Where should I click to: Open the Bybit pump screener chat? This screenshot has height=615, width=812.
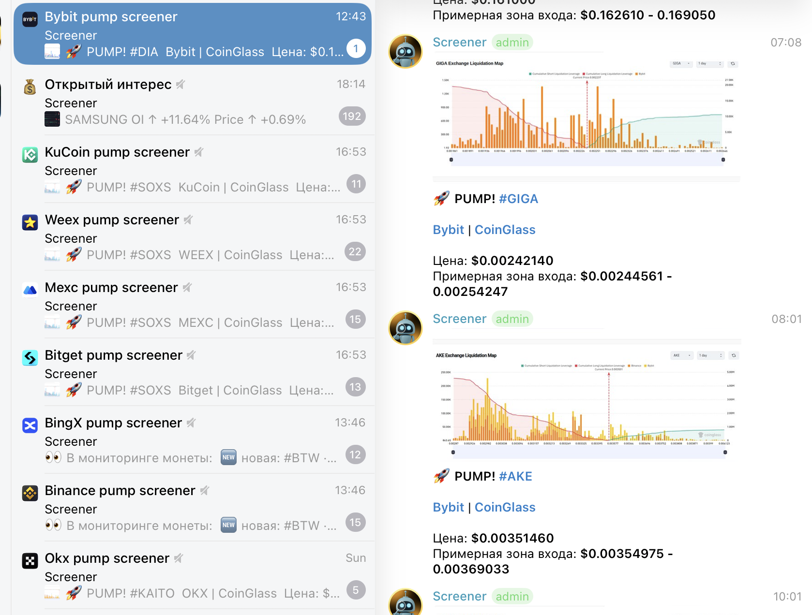click(x=193, y=34)
